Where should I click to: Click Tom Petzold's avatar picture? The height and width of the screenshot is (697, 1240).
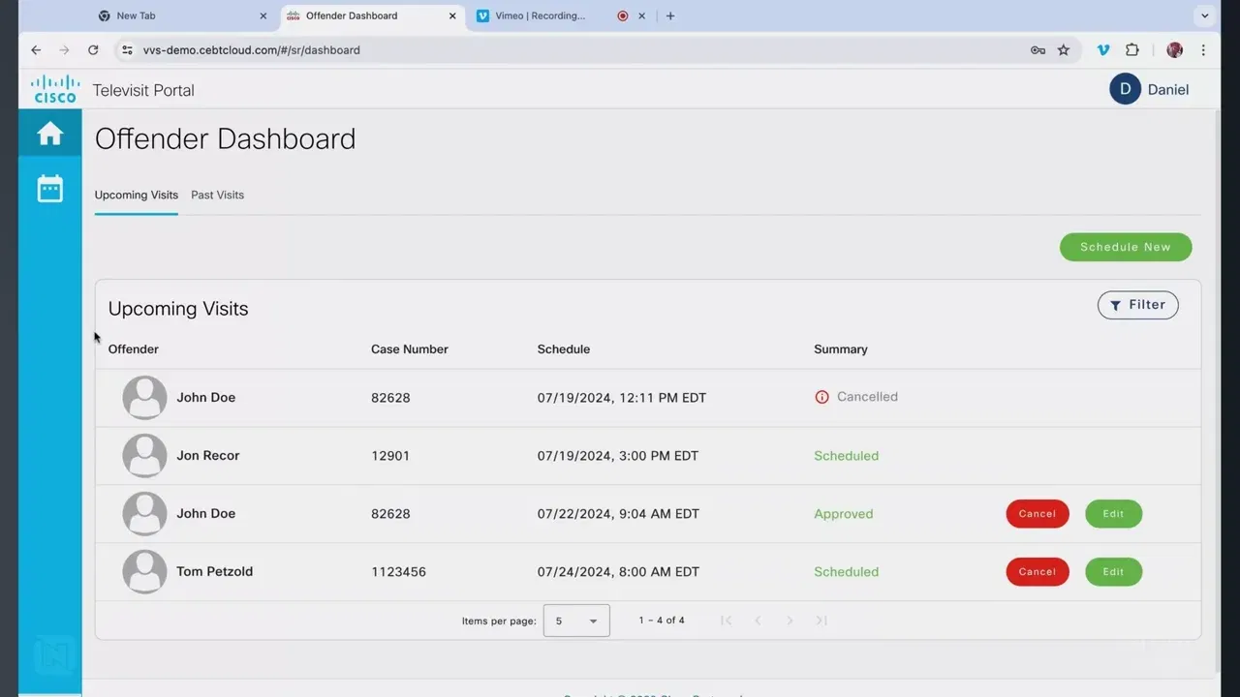pyautogui.click(x=144, y=571)
